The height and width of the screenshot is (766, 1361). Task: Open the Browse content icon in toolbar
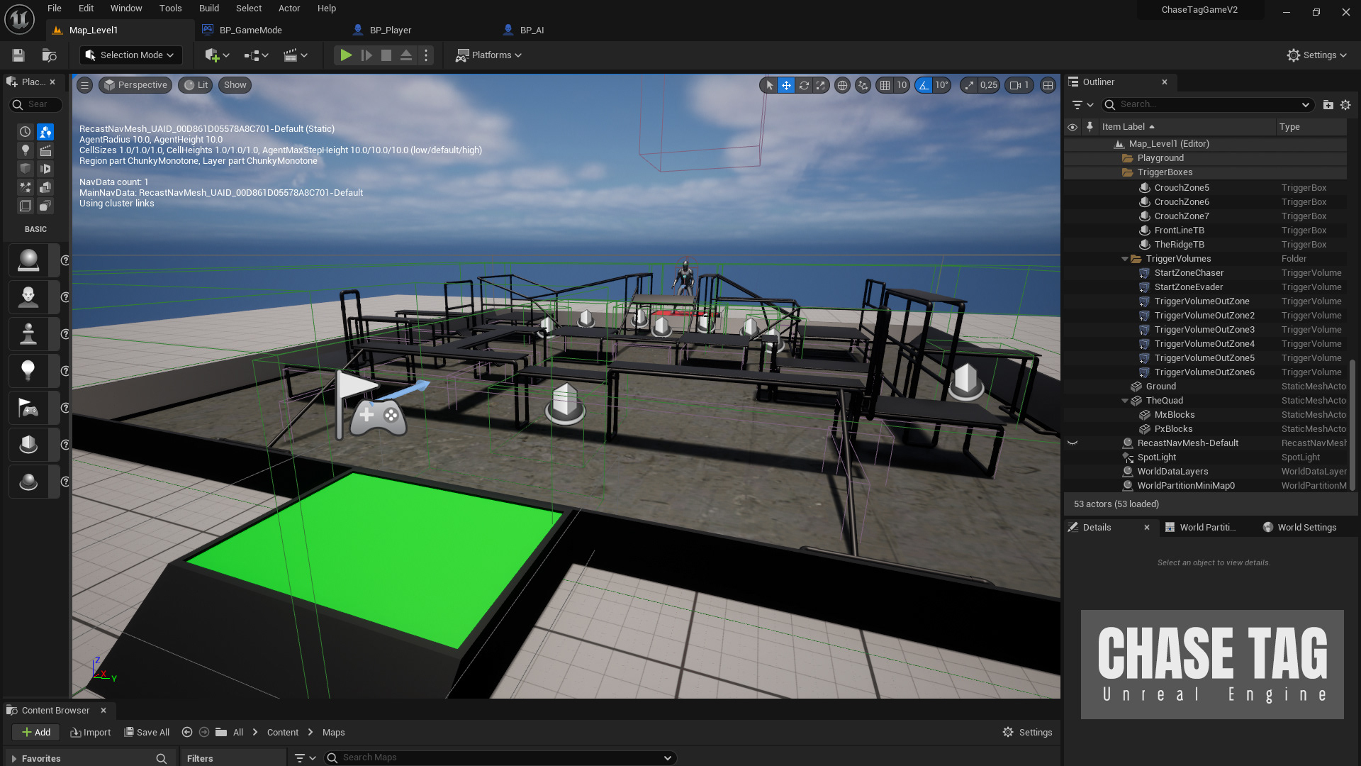(49, 55)
